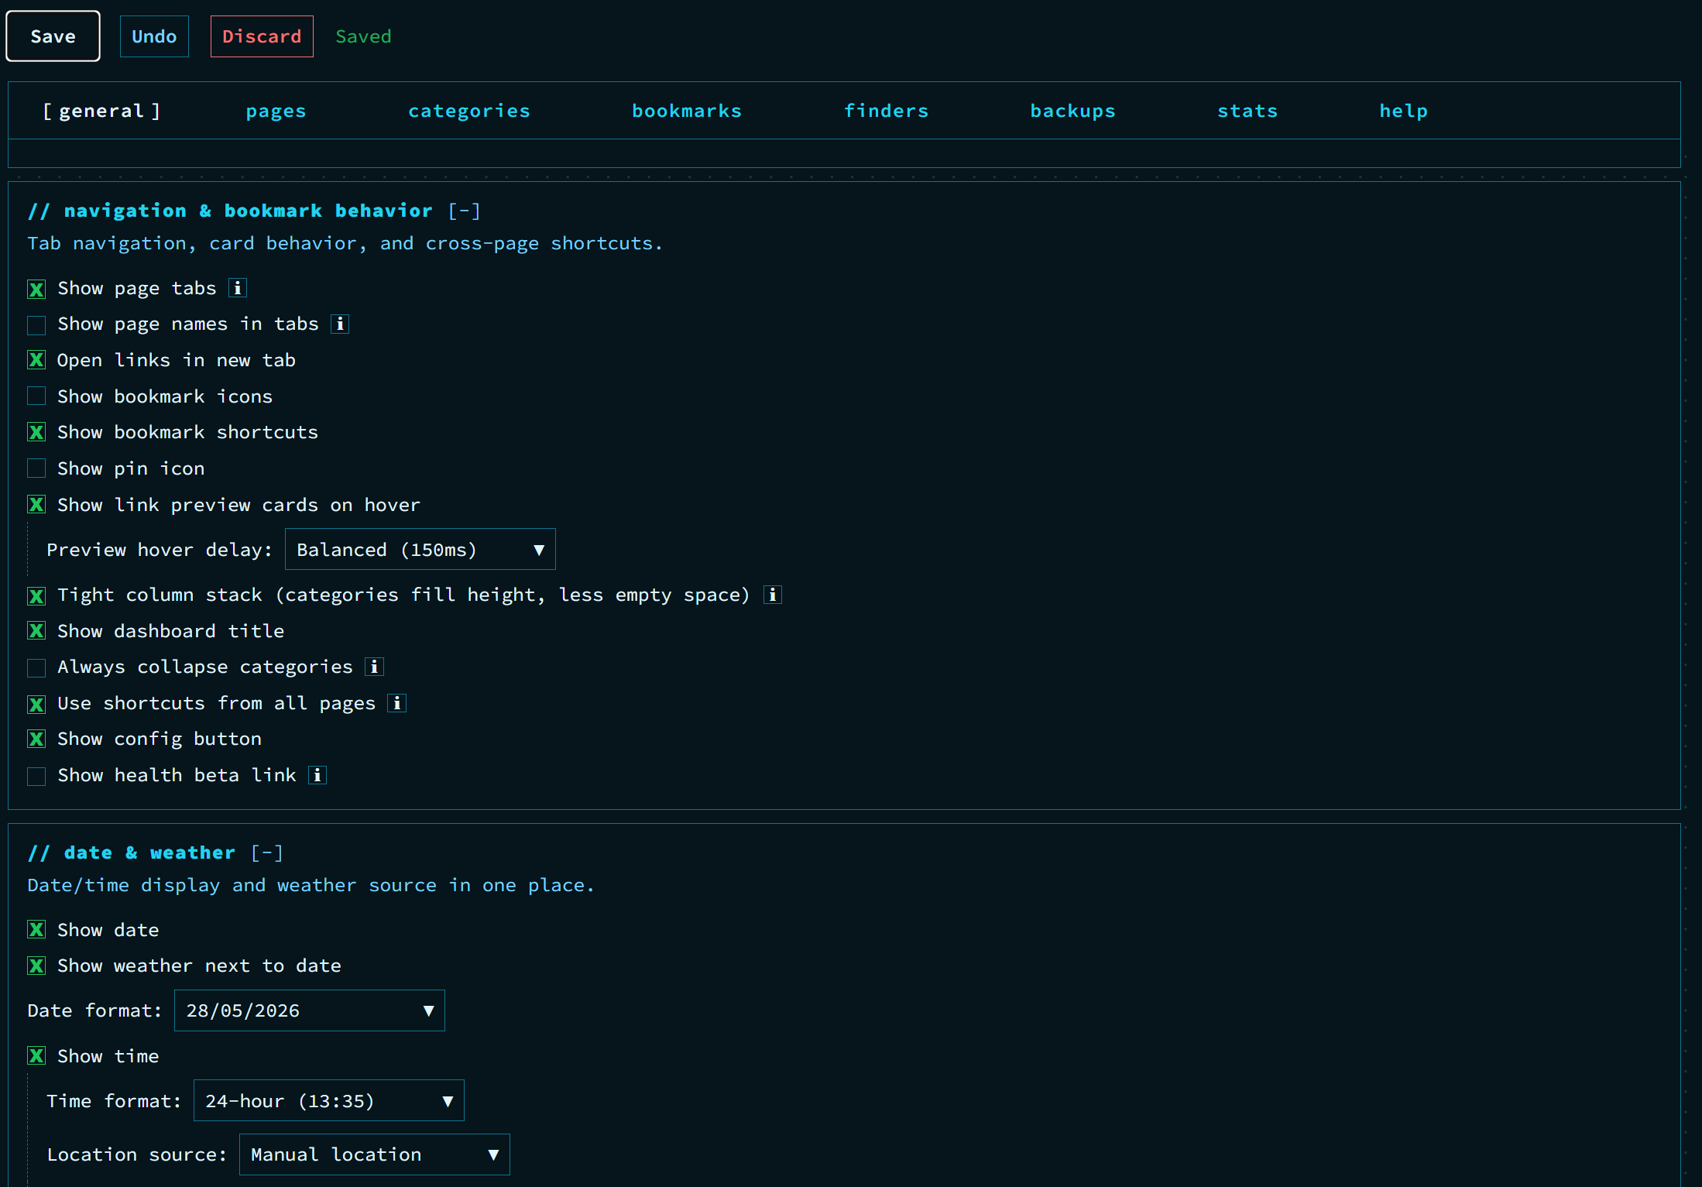Click the 'Tab navigation, card behavior' description
Screen dimensions: 1702x1187
(345, 243)
